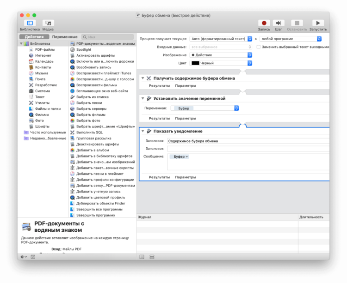Open Результаты under Показать уведомление
This screenshot has width=347, height=283.
(159, 177)
